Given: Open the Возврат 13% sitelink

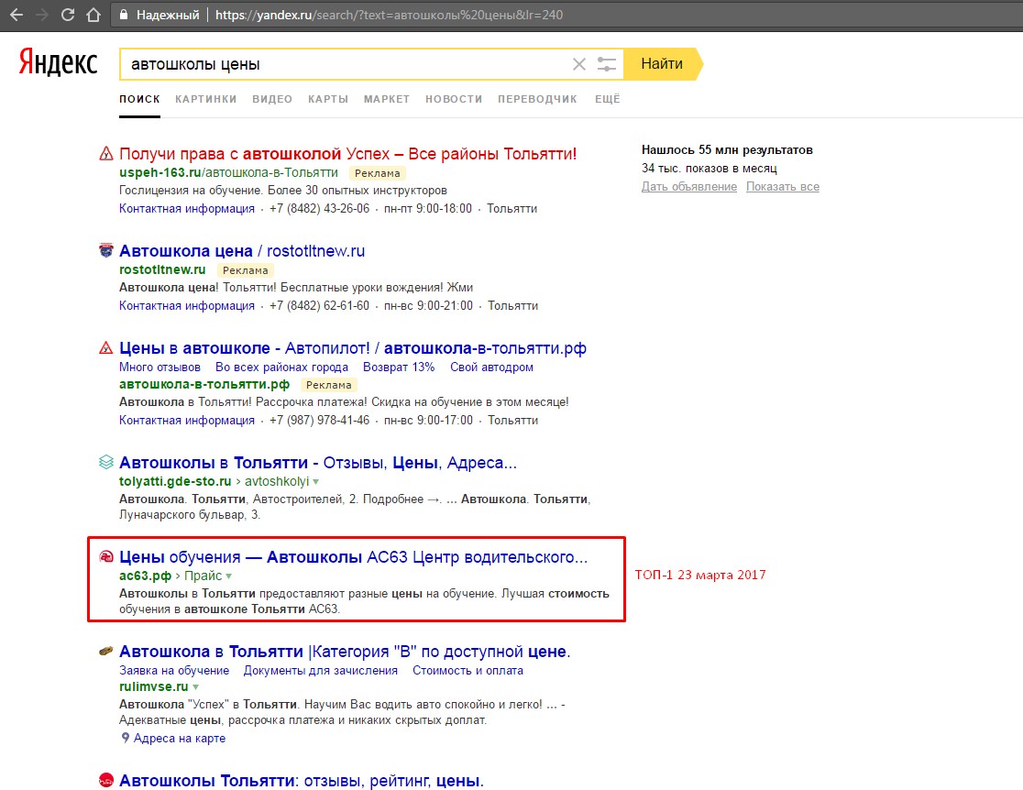Looking at the screenshot, I should (399, 368).
